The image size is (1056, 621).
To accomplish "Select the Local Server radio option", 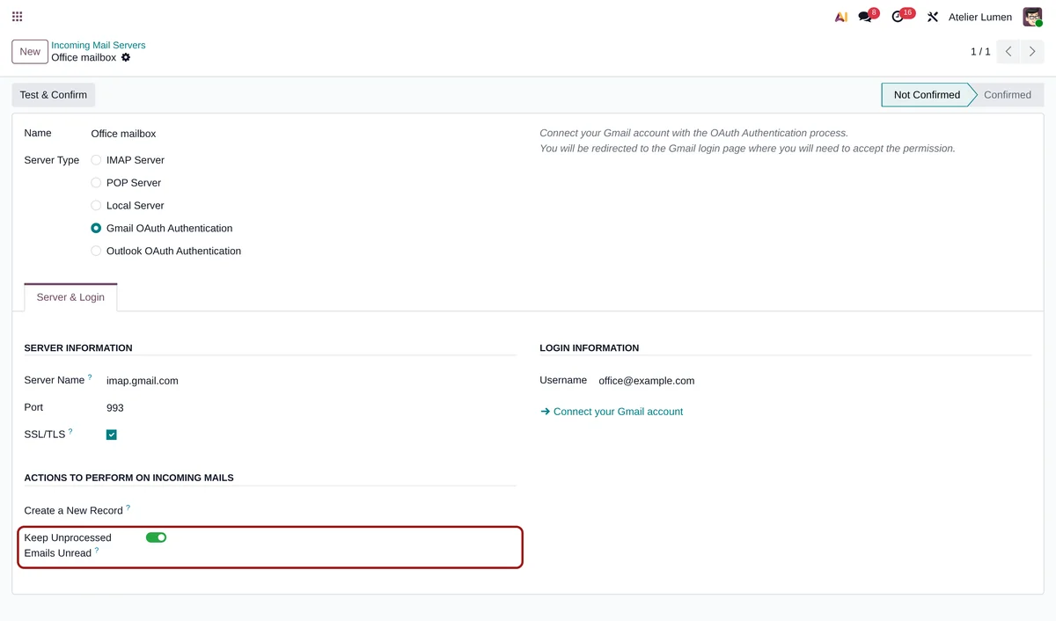I will pyautogui.click(x=96, y=206).
